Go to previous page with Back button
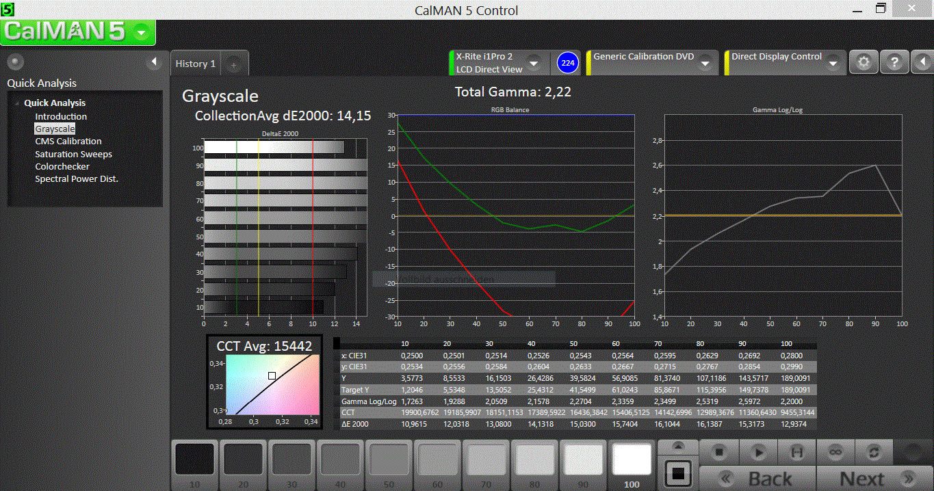Viewport: 934px width, 491px height. tap(758, 478)
